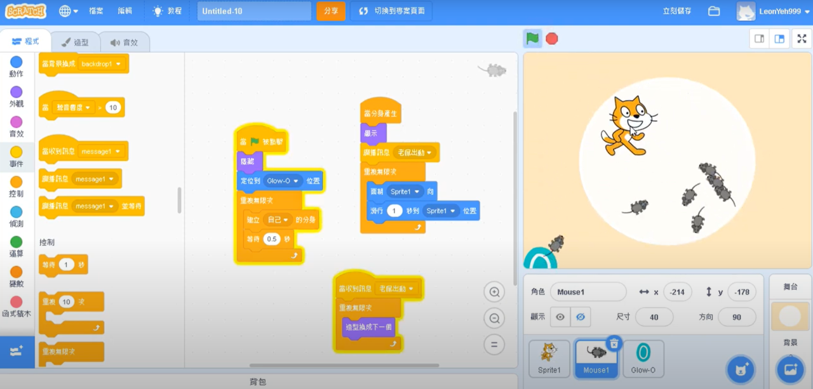The width and height of the screenshot is (813, 389).
Task: Click the size field 40
Action: pos(654,317)
